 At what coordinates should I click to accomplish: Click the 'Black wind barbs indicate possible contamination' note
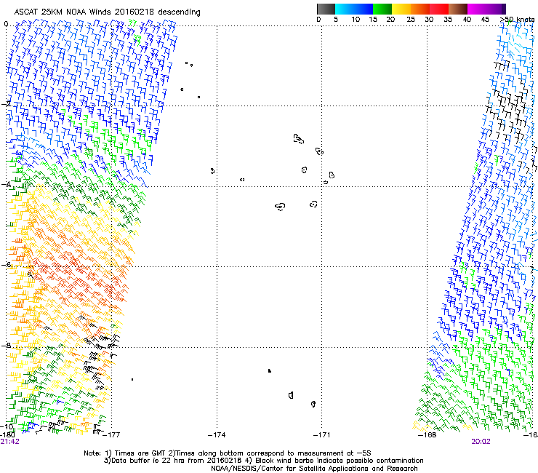click(x=339, y=461)
